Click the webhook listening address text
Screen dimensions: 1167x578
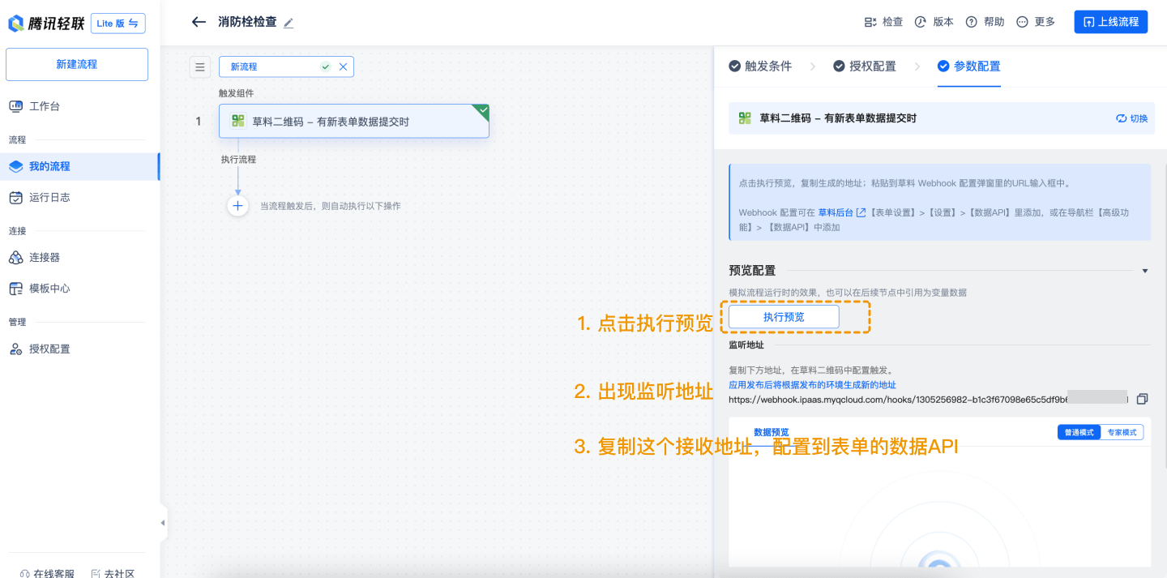[x=928, y=399]
